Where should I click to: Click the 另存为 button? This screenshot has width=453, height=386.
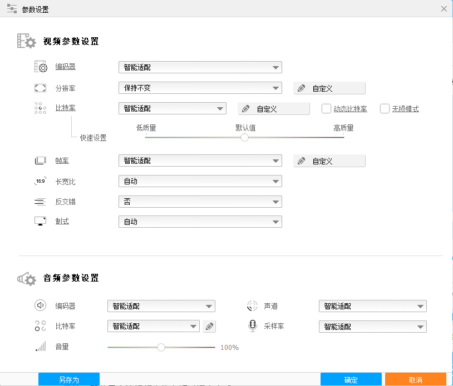tap(69, 379)
